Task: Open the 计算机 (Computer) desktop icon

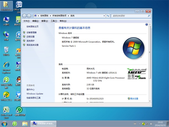Action: (x=6, y=20)
